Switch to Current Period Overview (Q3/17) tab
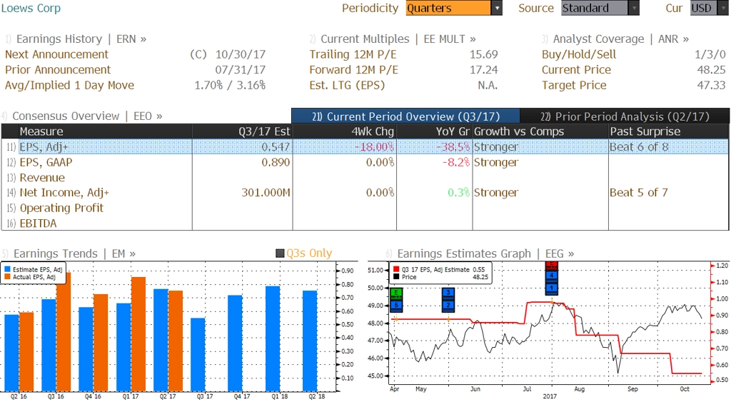731x402 pixels. click(x=405, y=116)
